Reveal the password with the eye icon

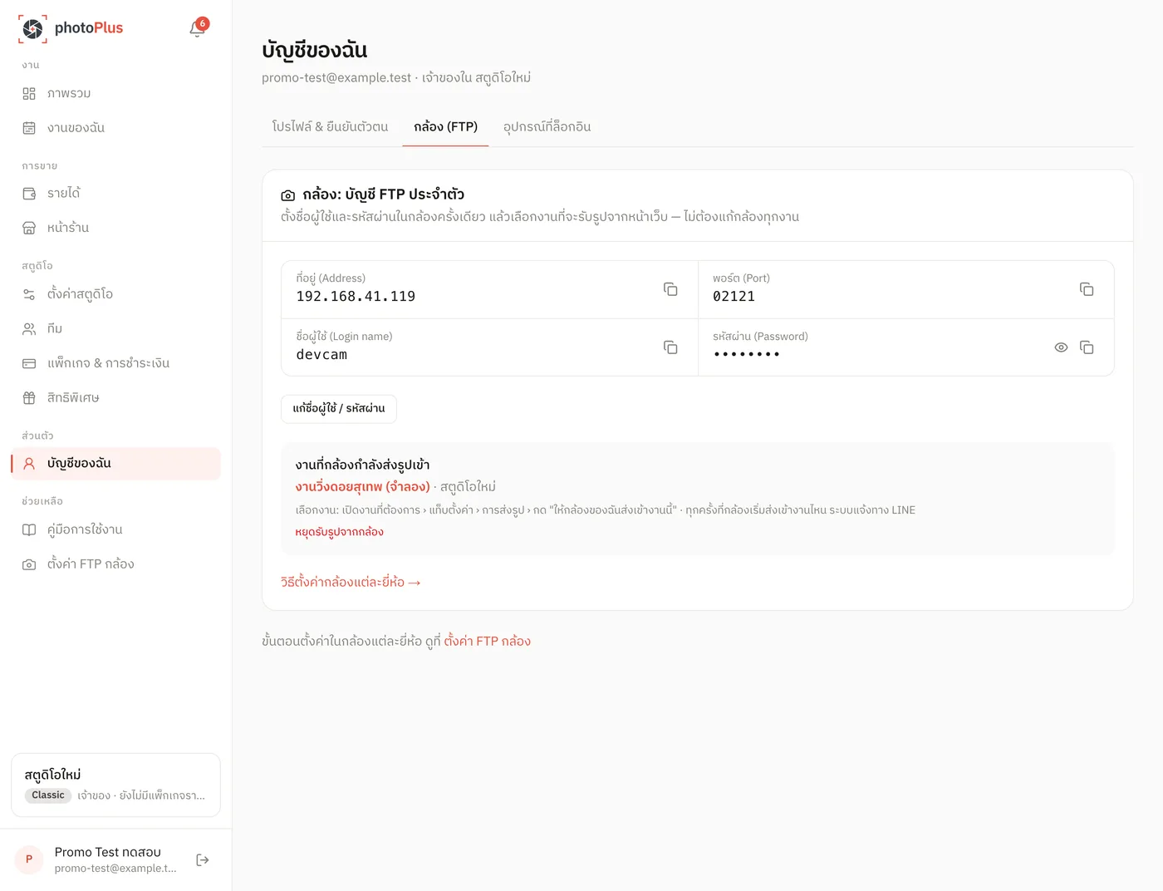click(x=1061, y=347)
